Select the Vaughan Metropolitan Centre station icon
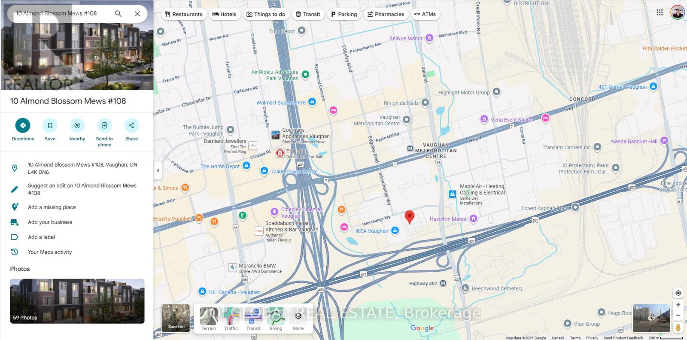The width and height of the screenshot is (687, 340). [410, 149]
